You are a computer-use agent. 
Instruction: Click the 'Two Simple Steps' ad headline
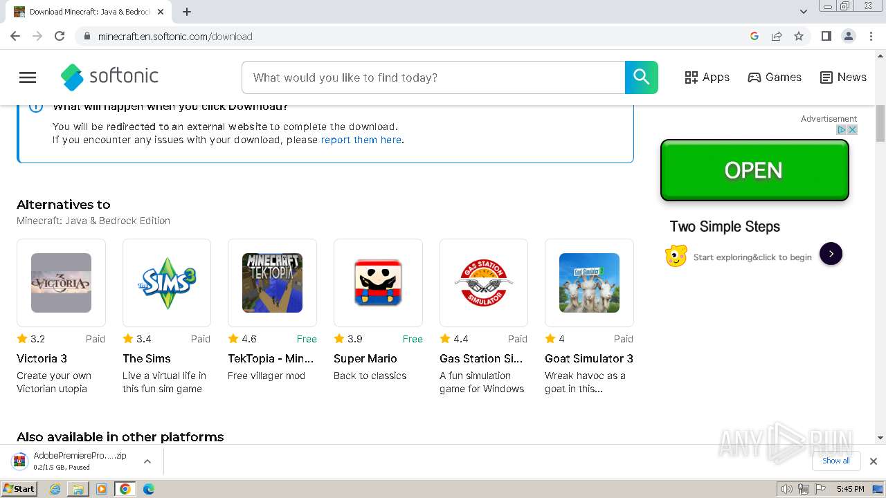point(725,226)
